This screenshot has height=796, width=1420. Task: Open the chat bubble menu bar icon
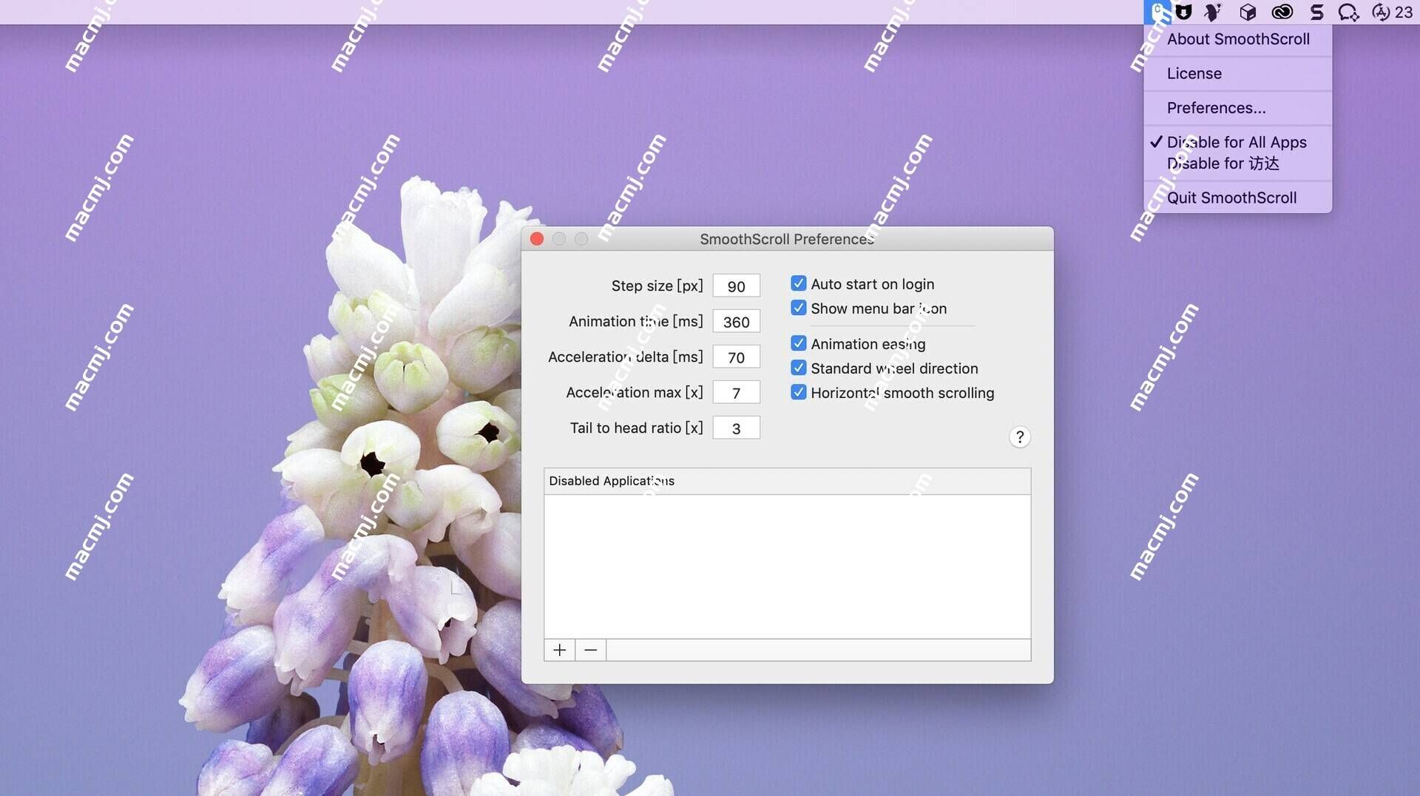point(1348,12)
